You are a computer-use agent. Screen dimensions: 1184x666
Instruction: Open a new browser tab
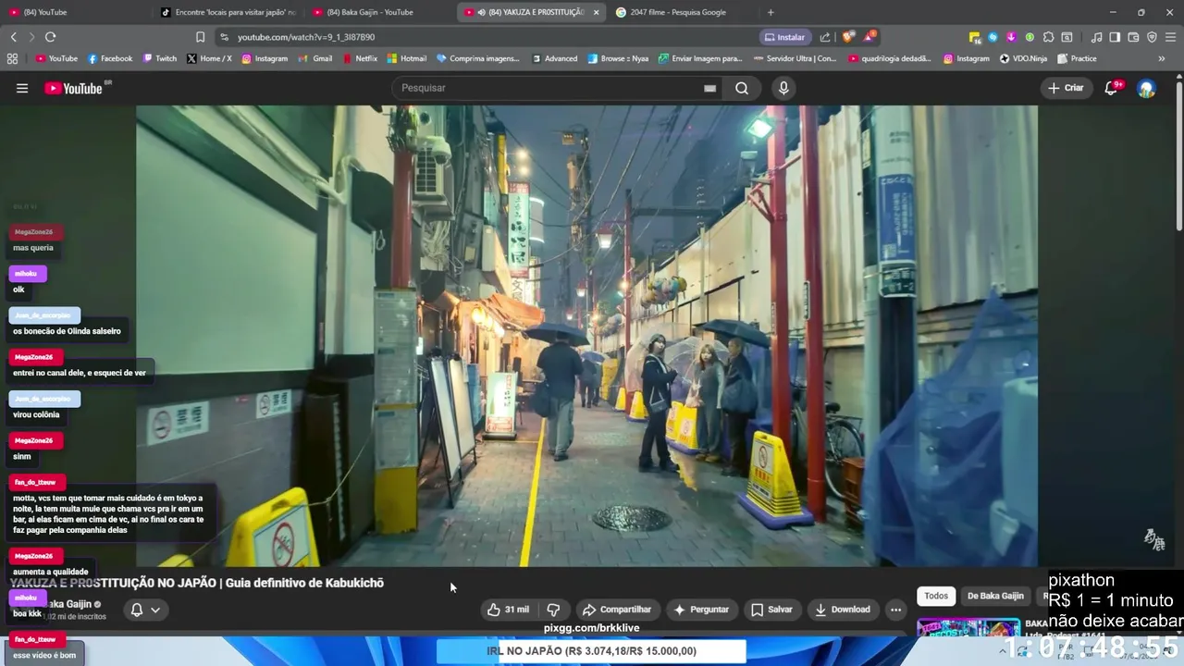[x=771, y=12]
